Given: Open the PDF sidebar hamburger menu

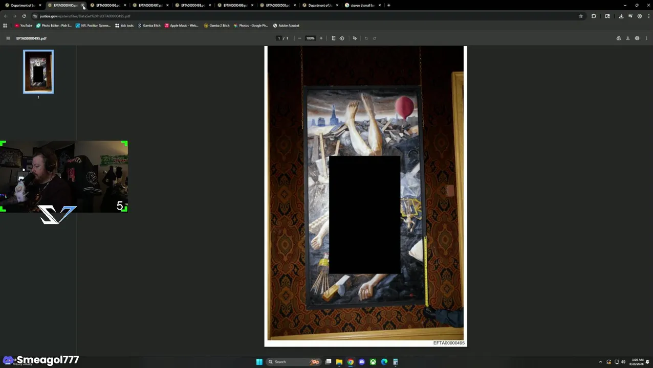Looking at the screenshot, I should [8, 38].
